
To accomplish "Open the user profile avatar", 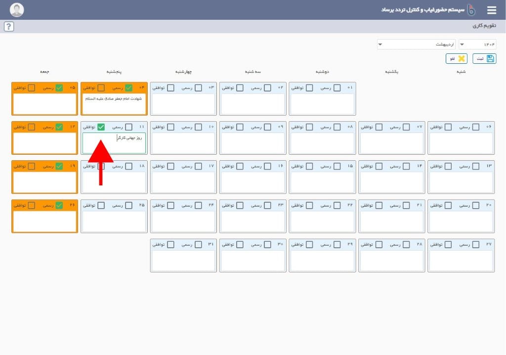I will point(17,10).
